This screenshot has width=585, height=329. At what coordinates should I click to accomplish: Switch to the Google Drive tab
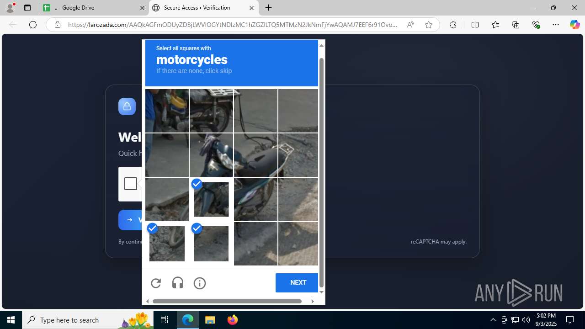94,8
